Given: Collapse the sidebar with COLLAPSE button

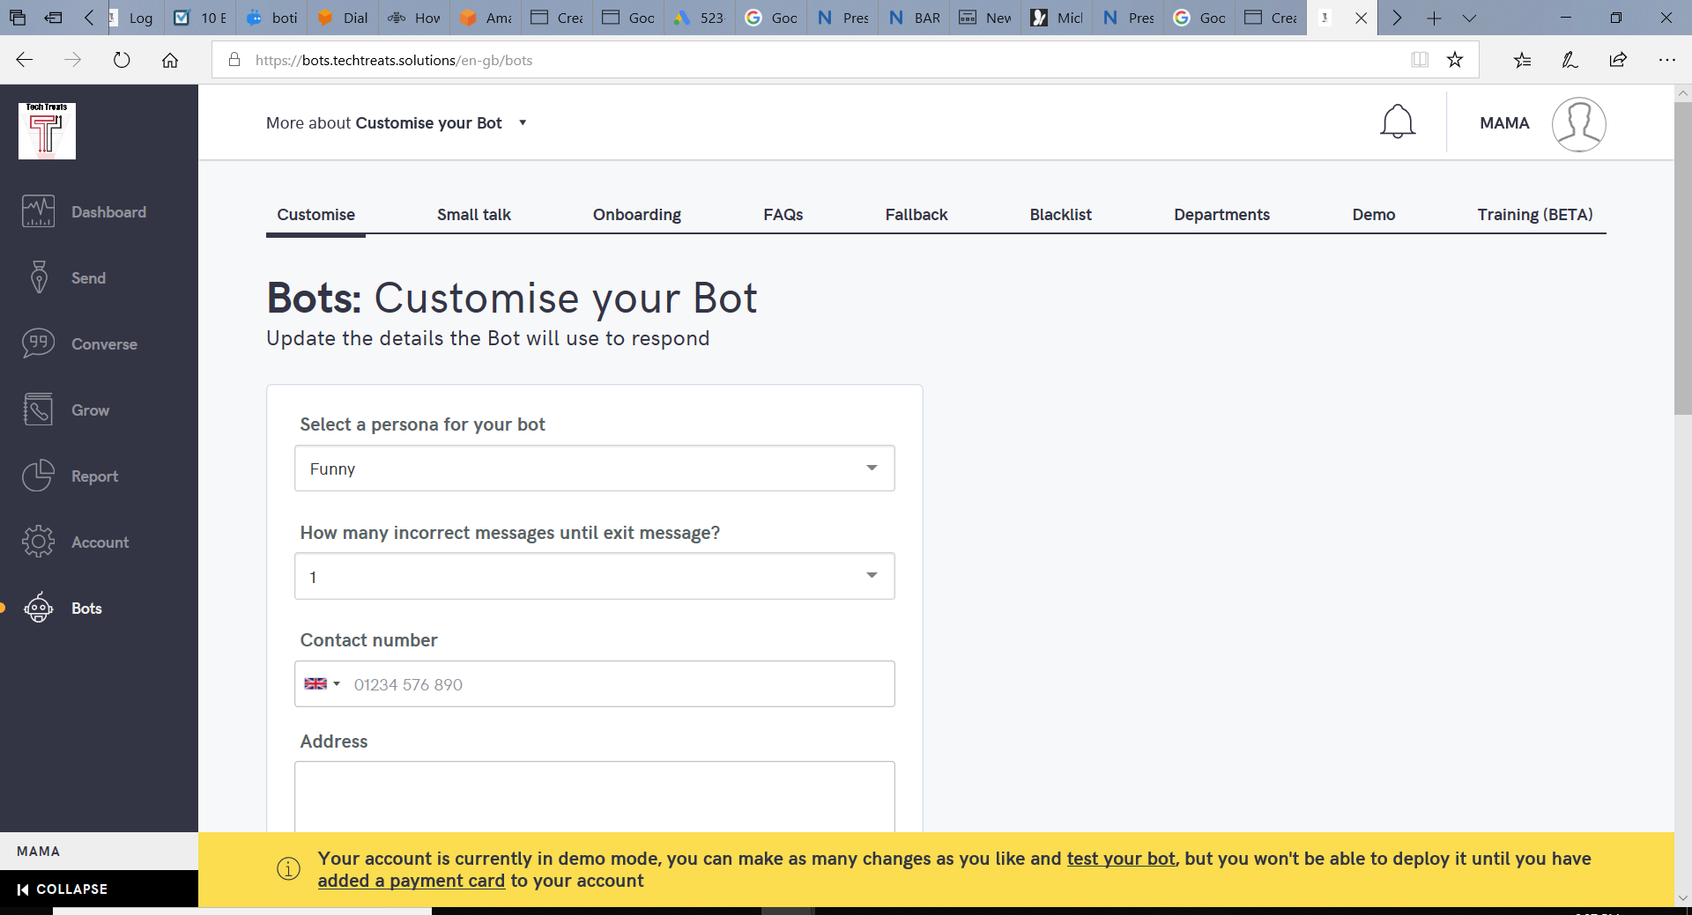Looking at the screenshot, I should [63, 889].
